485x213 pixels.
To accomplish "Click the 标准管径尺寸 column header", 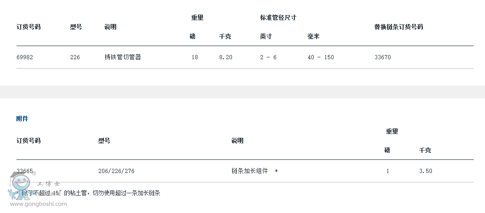I will pyautogui.click(x=278, y=17).
